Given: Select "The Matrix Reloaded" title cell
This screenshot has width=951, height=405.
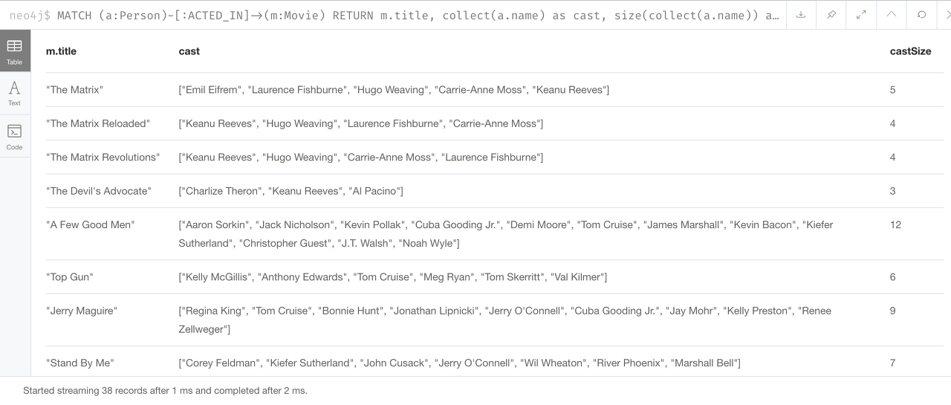Looking at the screenshot, I should (x=98, y=123).
